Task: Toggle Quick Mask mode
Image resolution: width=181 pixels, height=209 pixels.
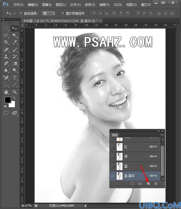Action: click(x=6, y=113)
